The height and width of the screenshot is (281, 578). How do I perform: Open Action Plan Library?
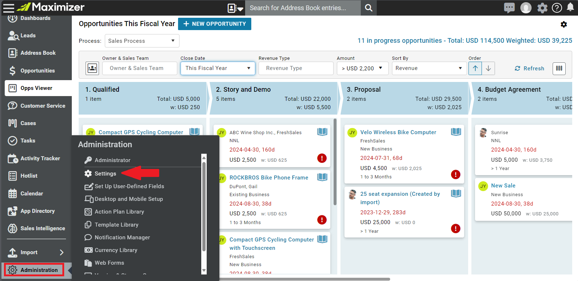(x=119, y=212)
